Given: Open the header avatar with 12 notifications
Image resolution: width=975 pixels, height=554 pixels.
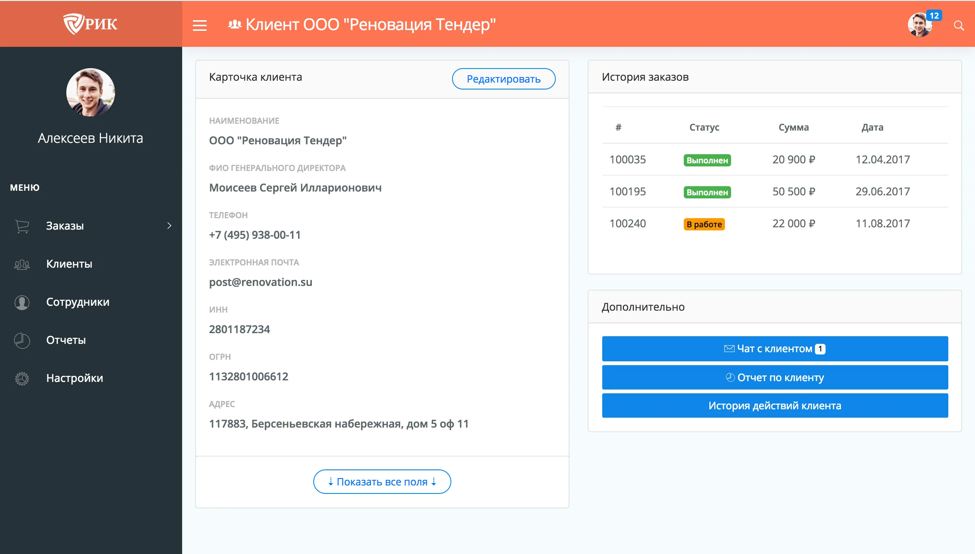Looking at the screenshot, I should coord(919,25).
